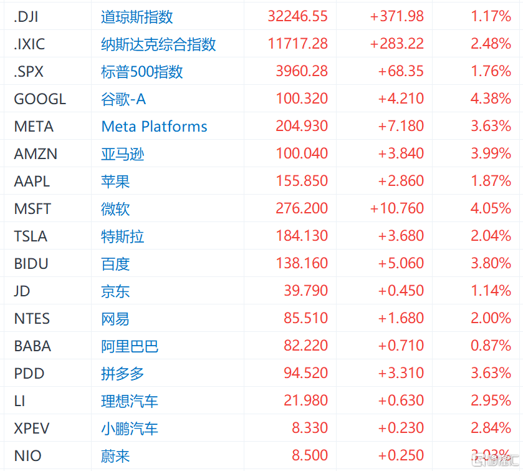Click the 京东 name link
523x471 pixels.
[115, 291]
